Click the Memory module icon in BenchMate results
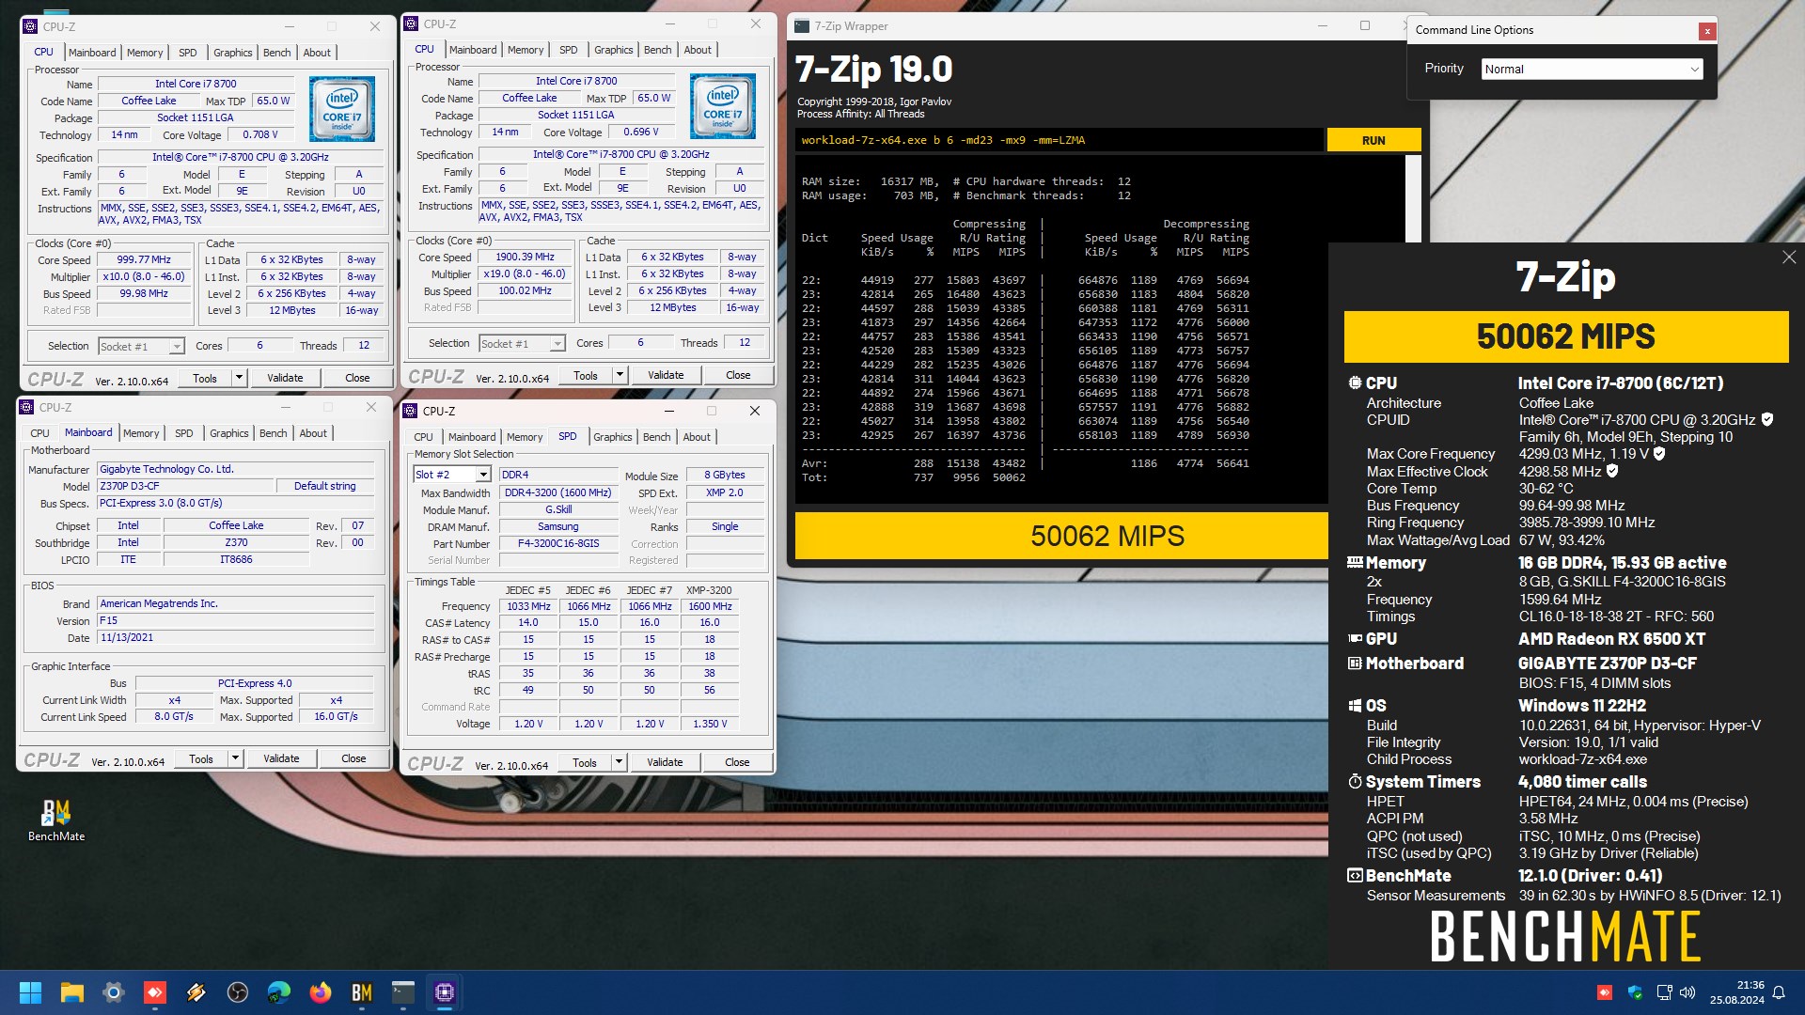This screenshot has width=1805, height=1015. [1355, 563]
